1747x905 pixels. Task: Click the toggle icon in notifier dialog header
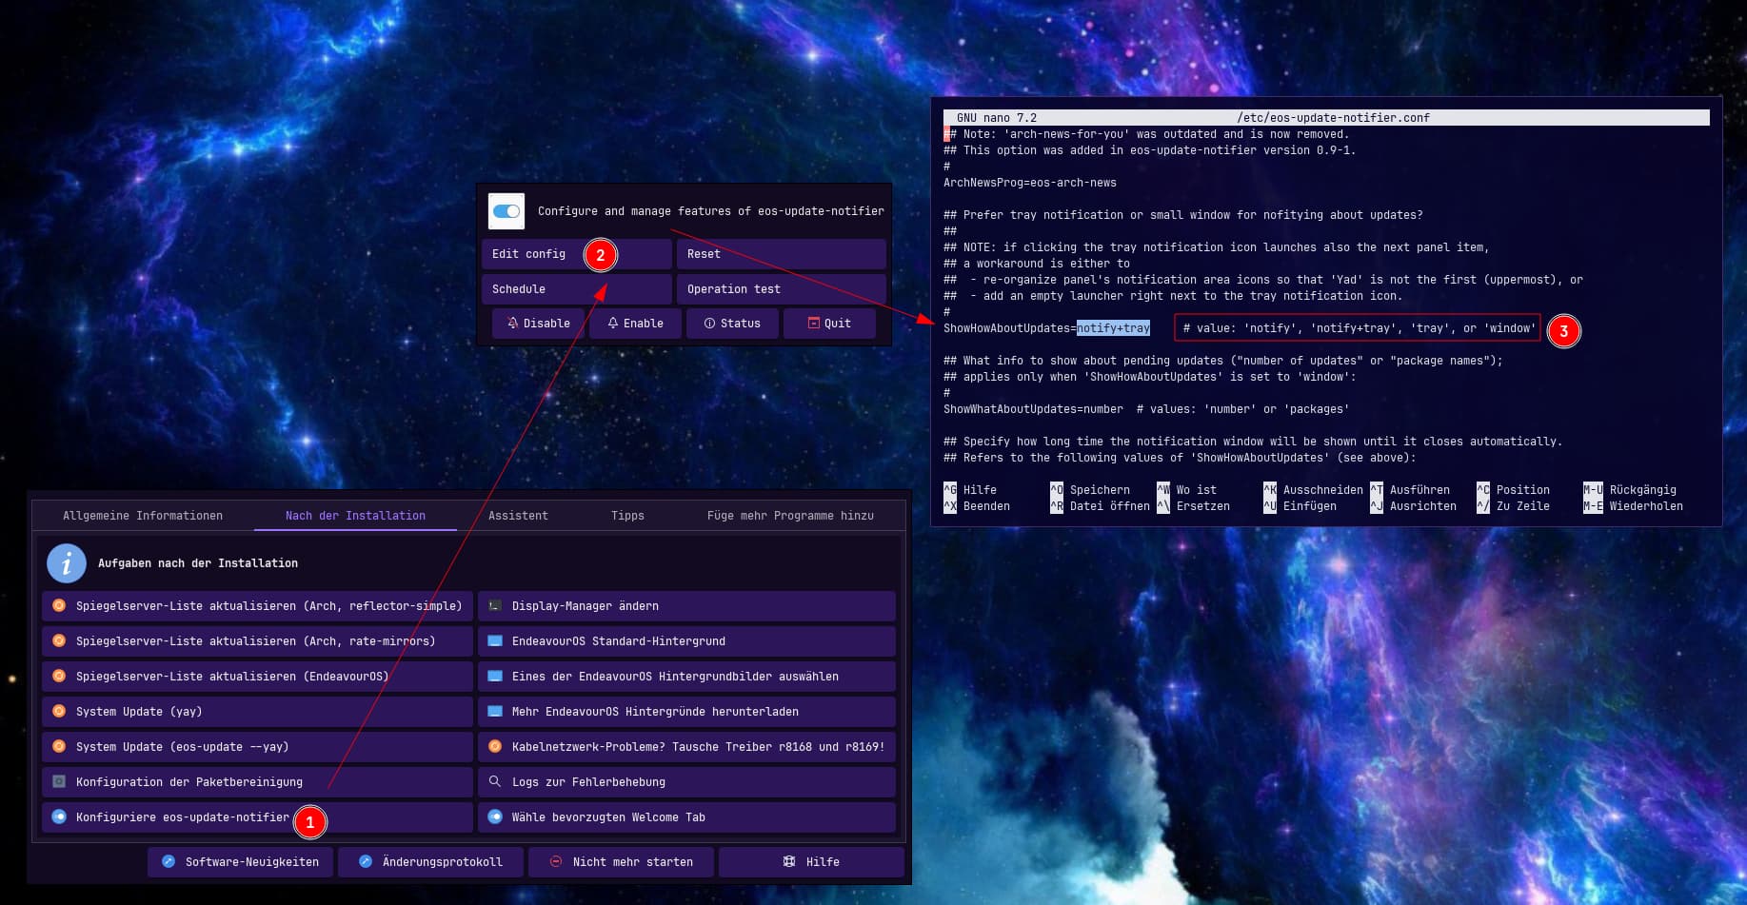click(x=506, y=211)
